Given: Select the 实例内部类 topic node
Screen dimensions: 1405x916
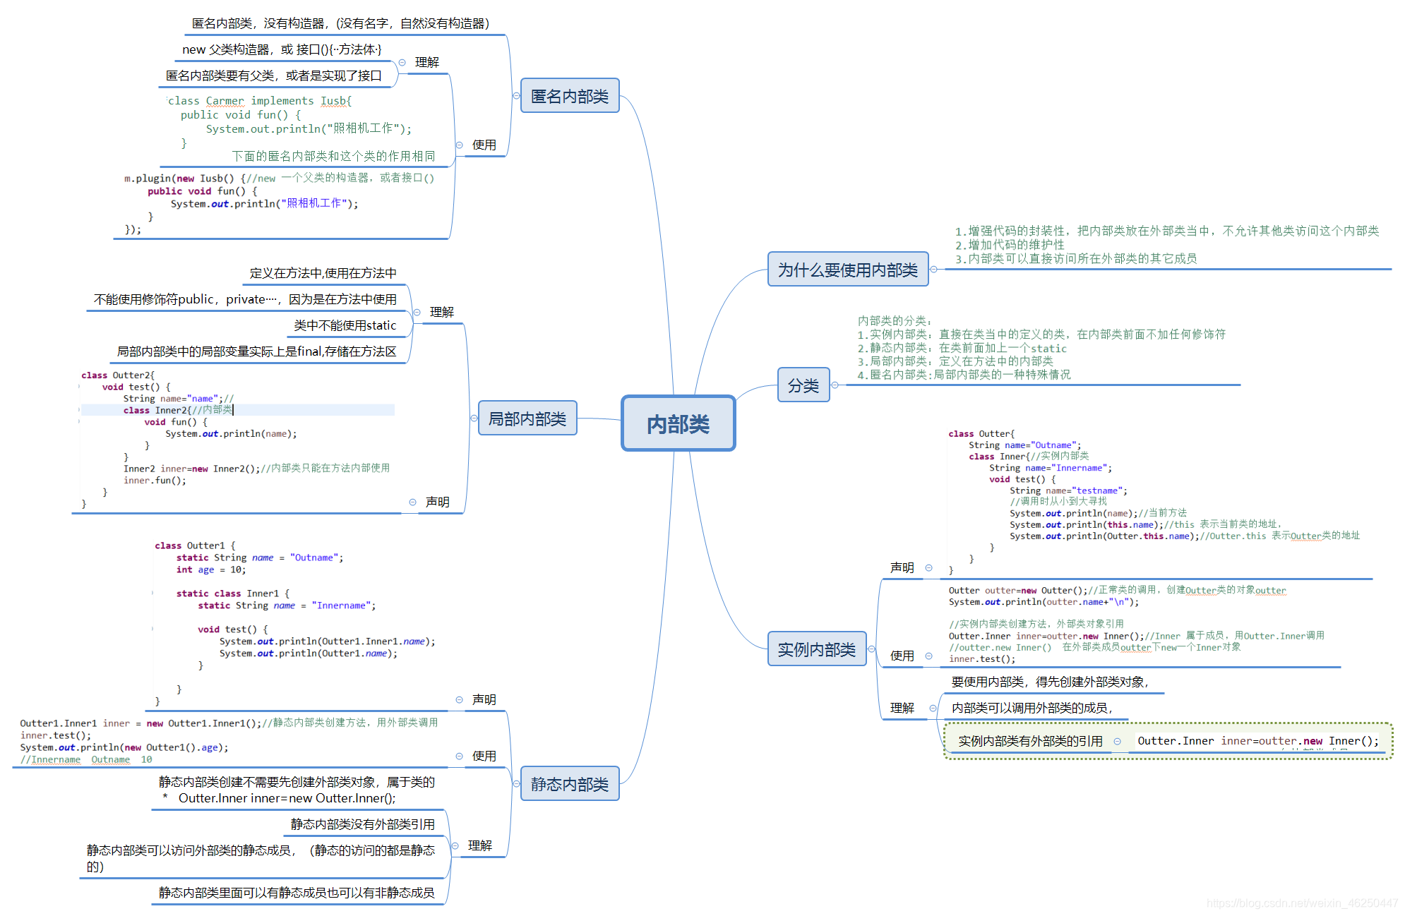Looking at the screenshot, I should coord(817,649).
